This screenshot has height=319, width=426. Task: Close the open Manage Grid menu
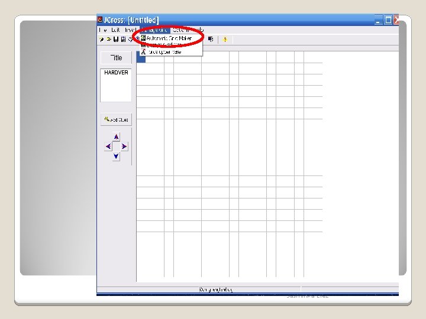tap(154, 30)
